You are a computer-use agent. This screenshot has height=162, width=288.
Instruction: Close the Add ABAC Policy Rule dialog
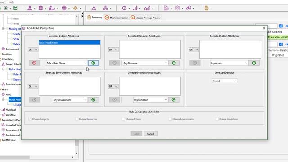pyautogui.click(x=264, y=28)
